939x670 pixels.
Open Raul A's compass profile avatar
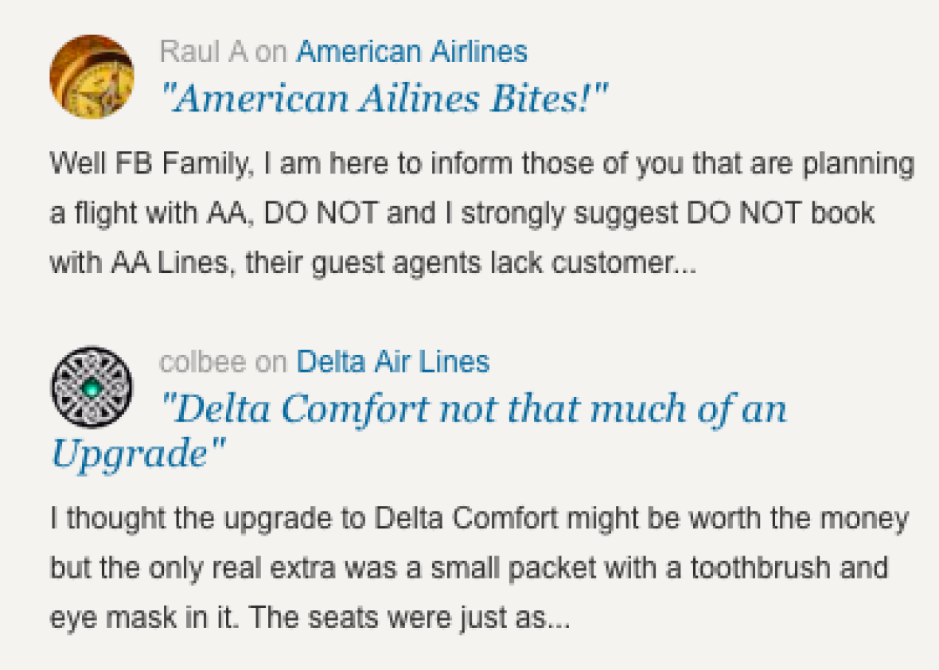(x=92, y=76)
